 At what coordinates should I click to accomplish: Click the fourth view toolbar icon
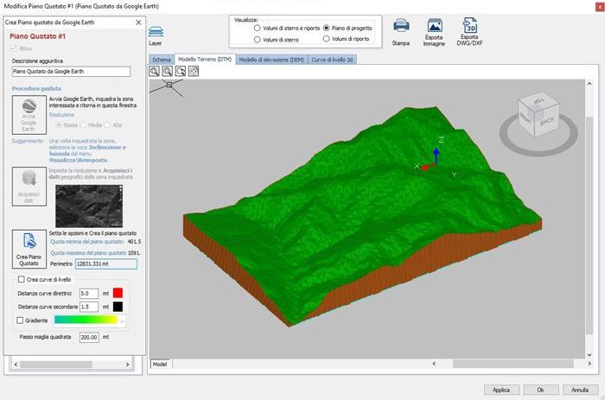(194, 71)
